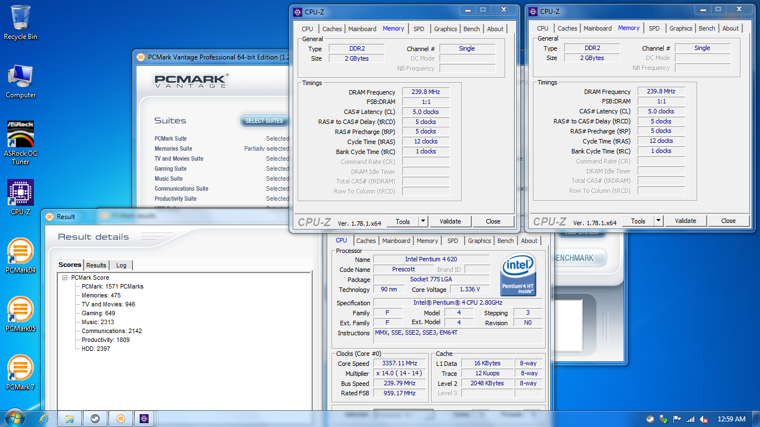Image resolution: width=760 pixels, height=427 pixels.
Task: Open Mainboard tab in left CPU-Z window
Action: (x=362, y=29)
